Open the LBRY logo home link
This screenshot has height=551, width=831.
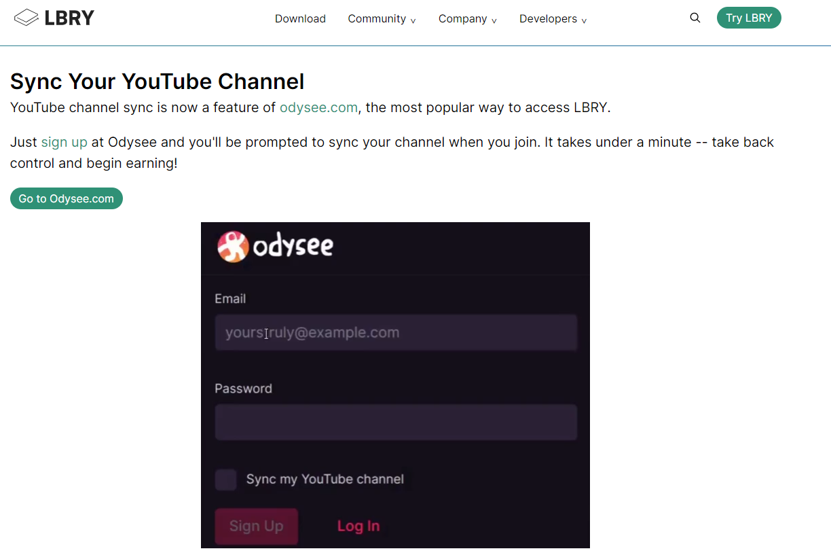pyautogui.click(x=54, y=18)
